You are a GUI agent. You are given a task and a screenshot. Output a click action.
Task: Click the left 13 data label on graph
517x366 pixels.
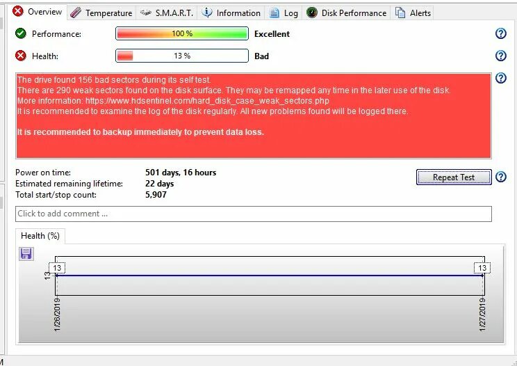57,268
